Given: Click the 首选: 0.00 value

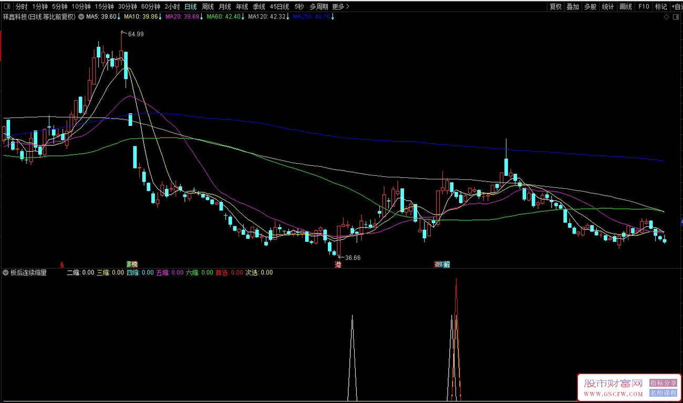Looking at the screenshot, I should click(230, 272).
